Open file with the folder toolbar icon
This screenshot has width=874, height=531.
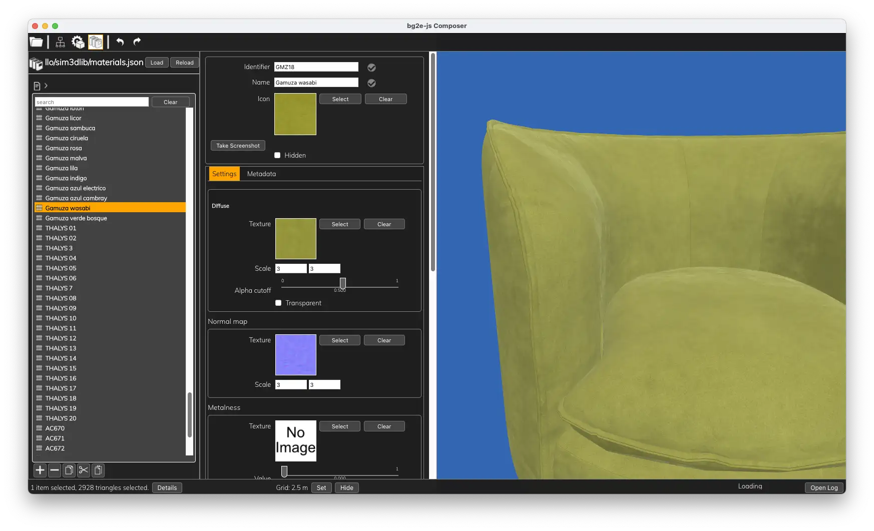pyautogui.click(x=36, y=42)
